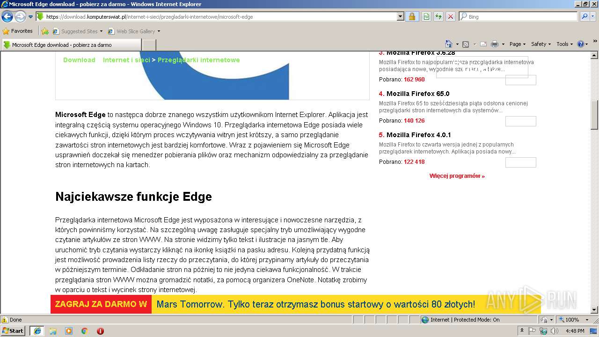This screenshot has width=599, height=337.
Task: Click Internet Explorer taskbar icon
Action: point(37,331)
